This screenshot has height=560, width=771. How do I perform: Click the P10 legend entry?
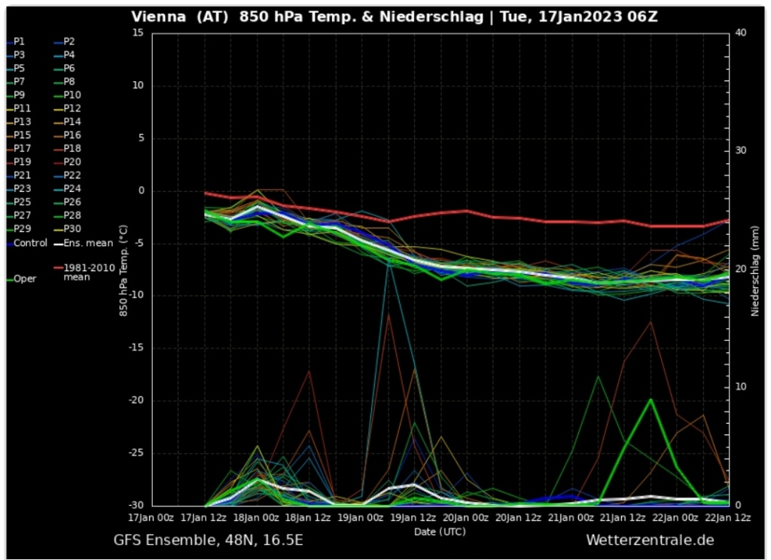pyautogui.click(x=72, y=95)
